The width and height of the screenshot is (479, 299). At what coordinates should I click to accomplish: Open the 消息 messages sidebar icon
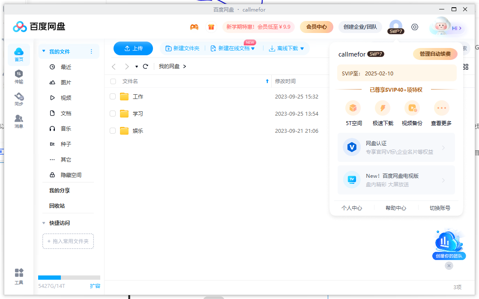pyautogui.click(x=18, y=121)
